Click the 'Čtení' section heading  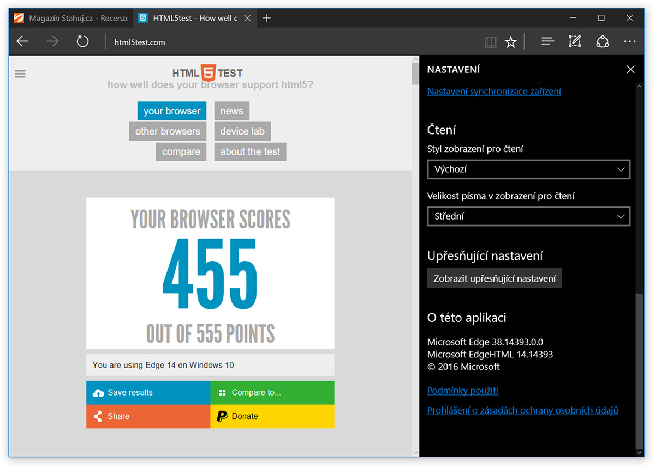tap(442, 130)
